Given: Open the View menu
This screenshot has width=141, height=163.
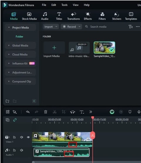Looking at the screenshot, I should coord(75,5).
